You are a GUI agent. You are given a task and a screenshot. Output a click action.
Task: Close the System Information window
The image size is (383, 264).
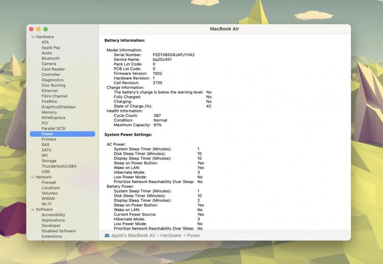click(31, 29)
